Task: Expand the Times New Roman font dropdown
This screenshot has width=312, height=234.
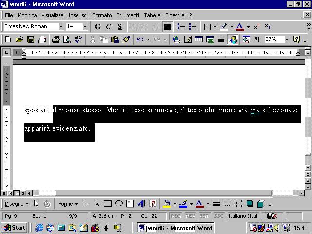Action: (x=61, y=27)
